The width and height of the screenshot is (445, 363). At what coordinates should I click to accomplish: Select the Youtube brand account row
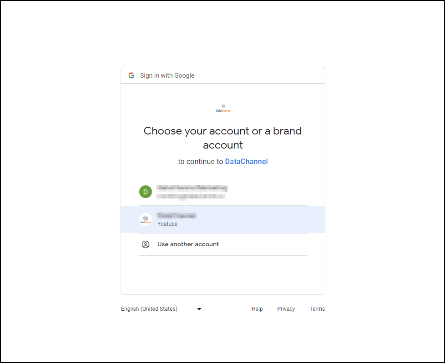click(x=223, y=219)
